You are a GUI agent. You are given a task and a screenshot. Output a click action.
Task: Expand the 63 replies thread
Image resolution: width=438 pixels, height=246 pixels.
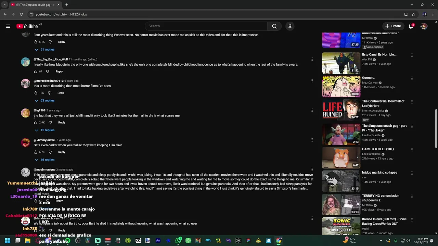[x=44, y=100]
